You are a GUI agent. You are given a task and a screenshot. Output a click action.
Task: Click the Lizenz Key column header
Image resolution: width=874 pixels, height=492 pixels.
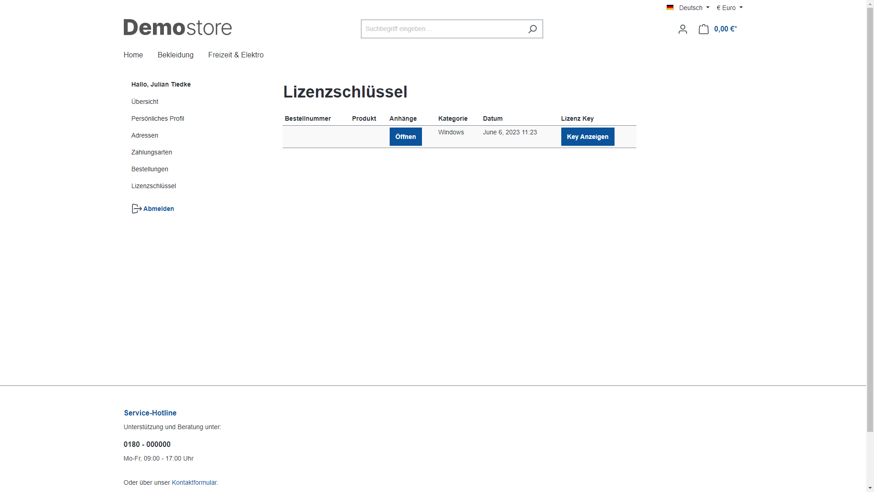coord(577,118)
